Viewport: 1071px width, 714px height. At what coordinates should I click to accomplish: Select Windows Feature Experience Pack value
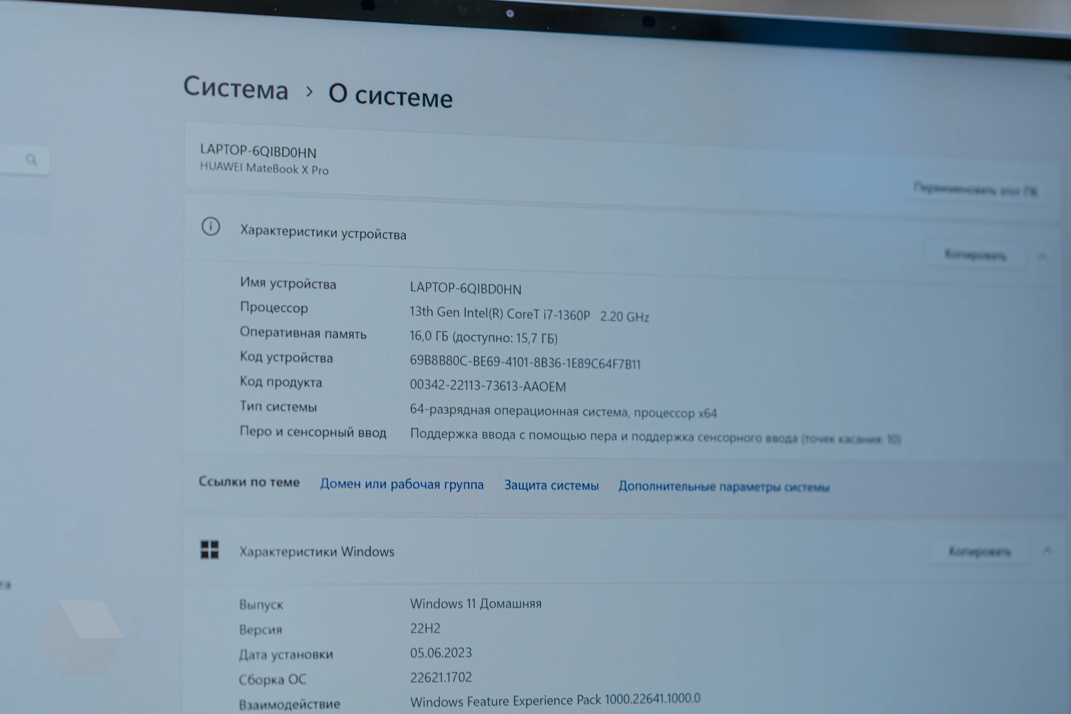click(555, 700)
